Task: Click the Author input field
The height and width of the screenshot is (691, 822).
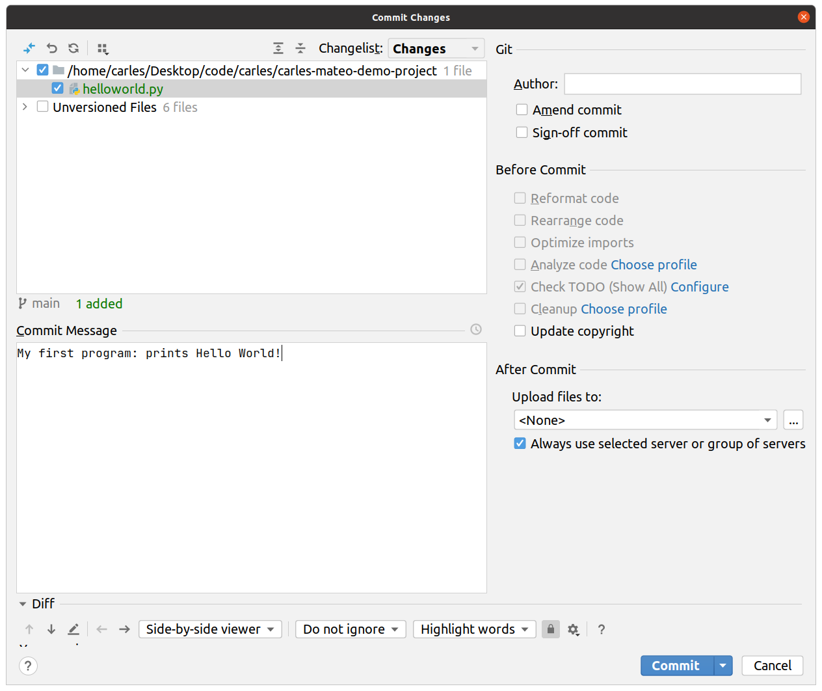Action: 683,84
